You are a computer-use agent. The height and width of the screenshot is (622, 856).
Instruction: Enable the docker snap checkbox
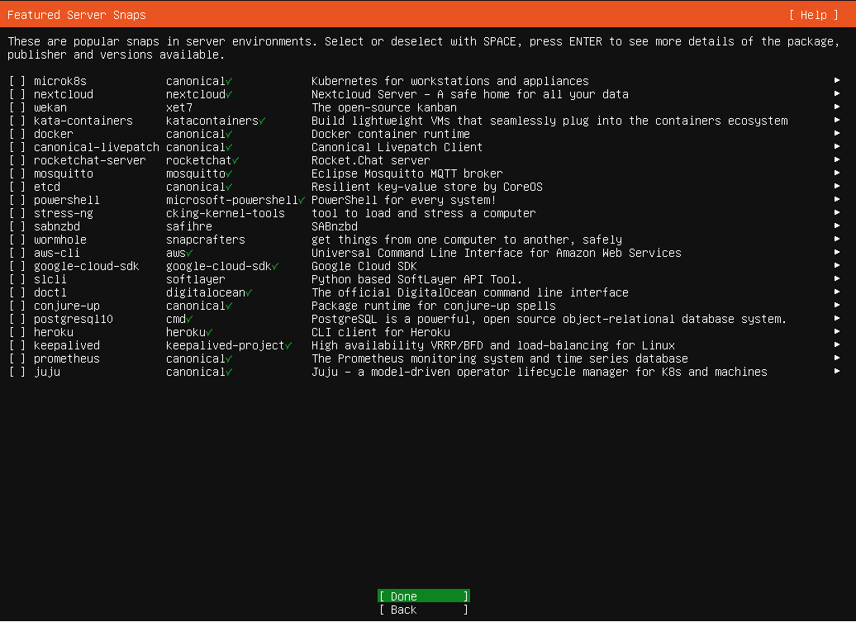click(x=17, y=134)
